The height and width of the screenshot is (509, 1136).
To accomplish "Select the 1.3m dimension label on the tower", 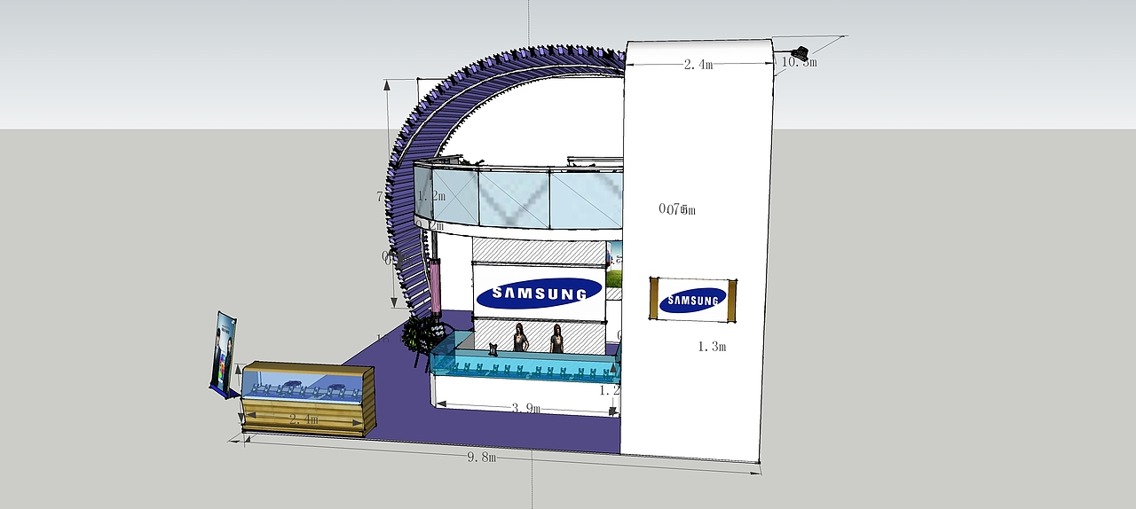I will 712,346.
